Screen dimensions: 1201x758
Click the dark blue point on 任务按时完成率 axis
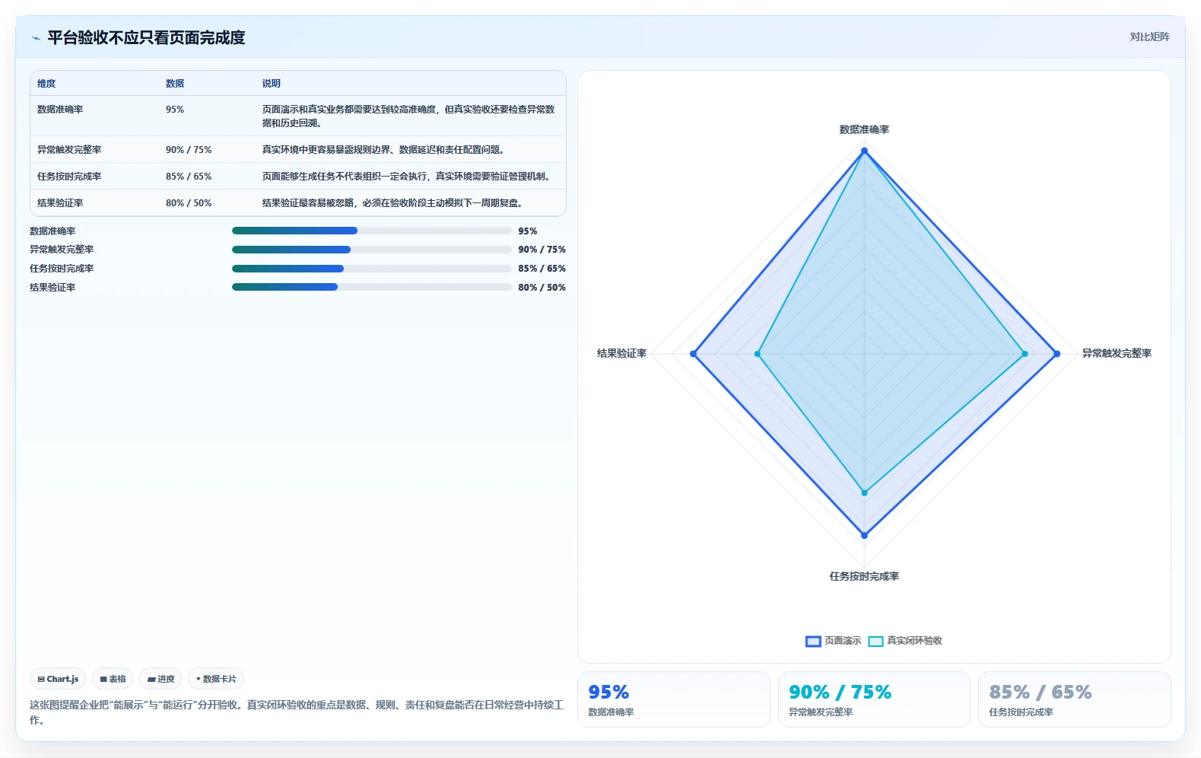pyautogui.click(x=864, y=536)
